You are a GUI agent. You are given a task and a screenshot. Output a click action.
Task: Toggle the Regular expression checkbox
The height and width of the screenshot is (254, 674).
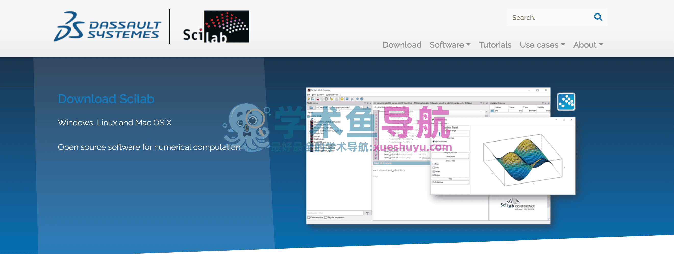pos(326,217)
